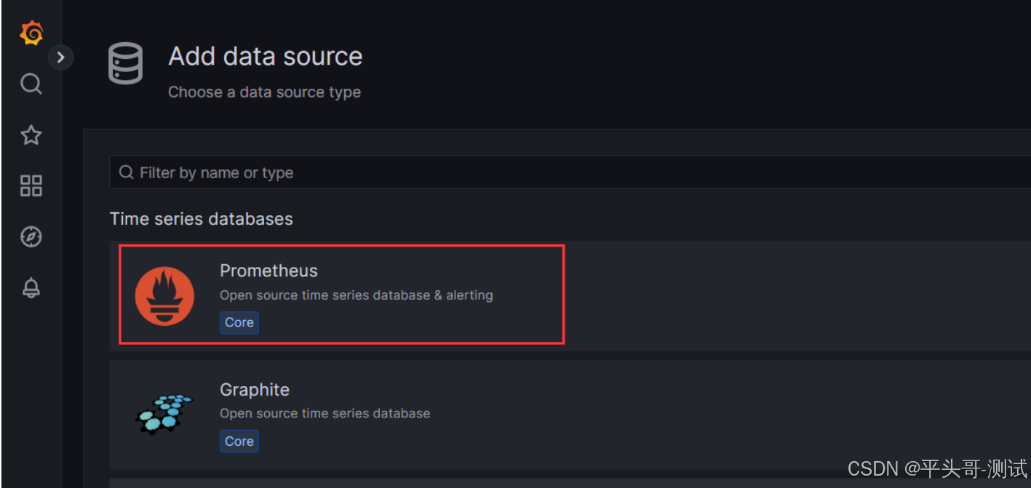Open Starred dashboards star icon
This screenshot has height=488, width=1031.
[x=31, y=135]
